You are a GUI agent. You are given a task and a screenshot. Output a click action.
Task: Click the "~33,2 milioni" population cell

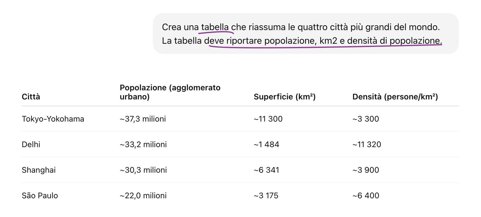coord(143,144)
